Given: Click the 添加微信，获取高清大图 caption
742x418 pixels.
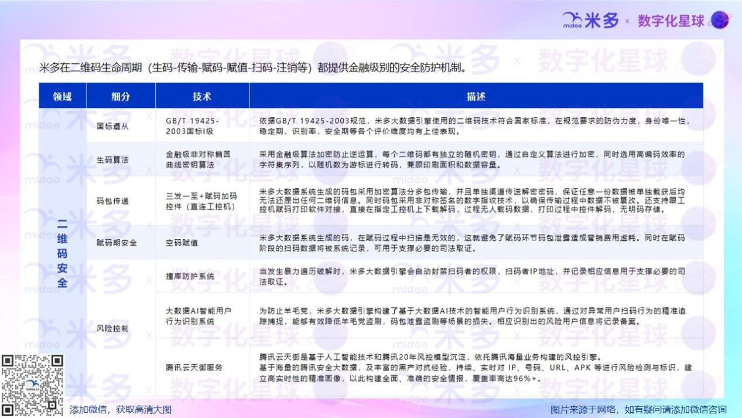Looking at the screenshot, I should coord(120,410).
